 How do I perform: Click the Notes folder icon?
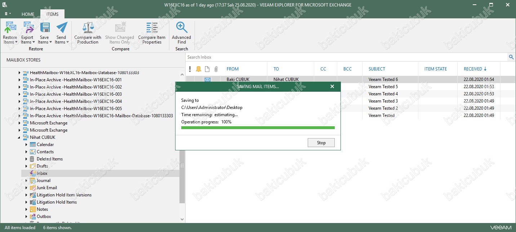pyautogui.click(x=33, y=209)
